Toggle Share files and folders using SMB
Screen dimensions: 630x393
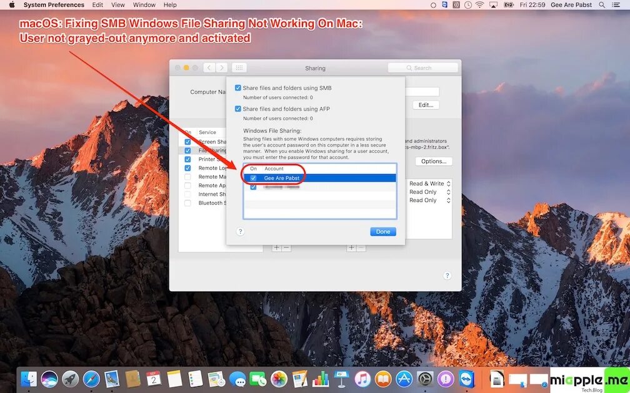(x=238, y=88)
